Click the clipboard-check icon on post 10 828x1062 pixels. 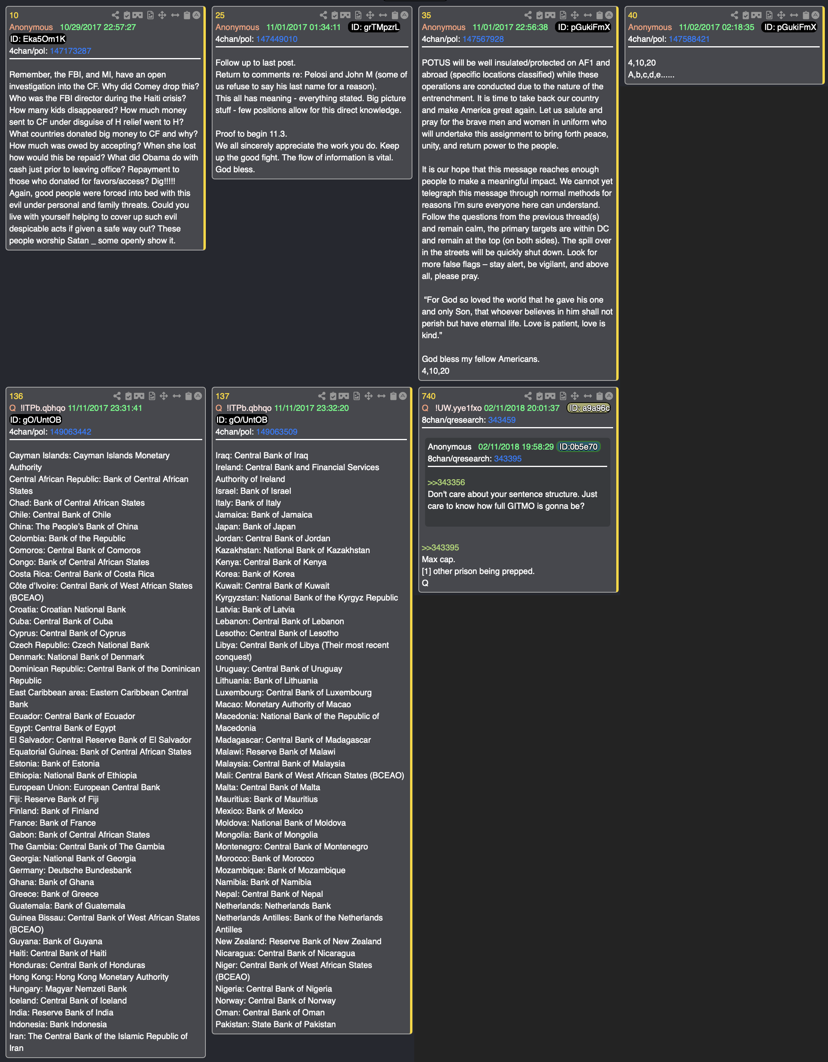(127, 15)
